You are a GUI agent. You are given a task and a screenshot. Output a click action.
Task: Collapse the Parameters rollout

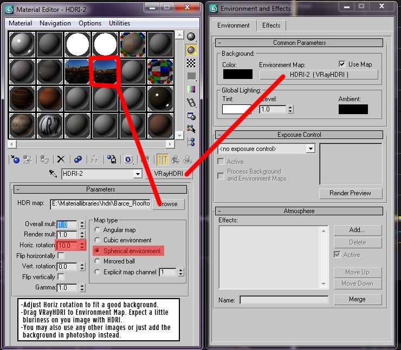click(x=100, y=189)
